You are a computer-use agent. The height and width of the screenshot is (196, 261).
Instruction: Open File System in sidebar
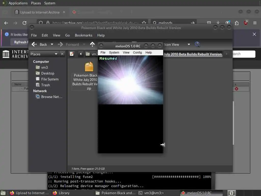tap(47, 79)
